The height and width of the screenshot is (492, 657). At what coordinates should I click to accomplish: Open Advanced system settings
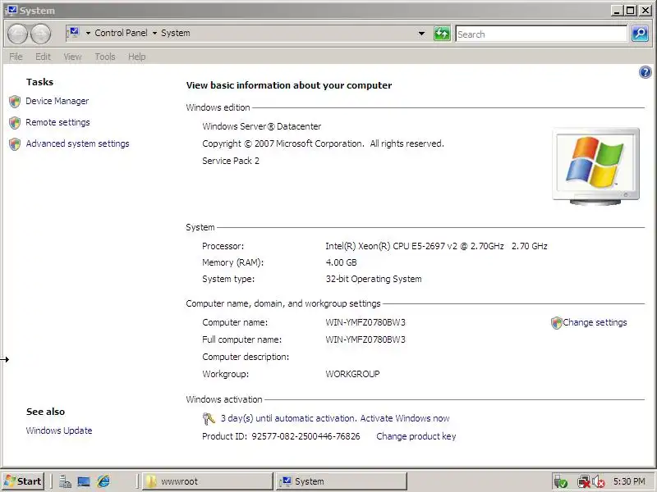[77, 144]
